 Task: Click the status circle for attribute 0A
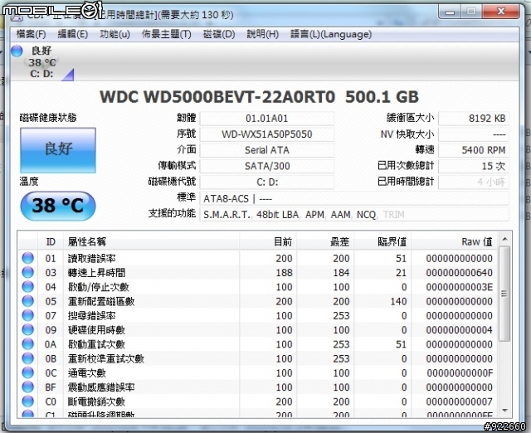tap(27, 344)
